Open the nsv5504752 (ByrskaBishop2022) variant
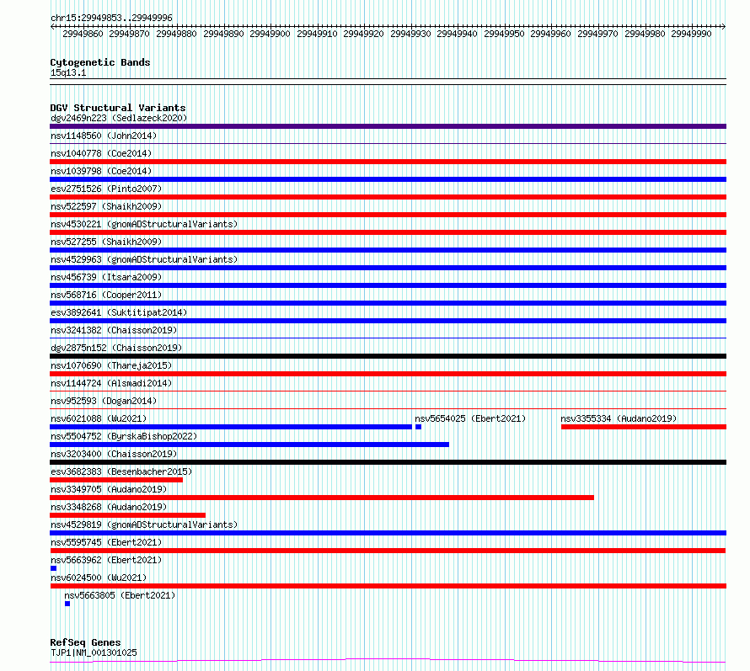The height and width of the screenshot is (671, 750). (124, 436)
